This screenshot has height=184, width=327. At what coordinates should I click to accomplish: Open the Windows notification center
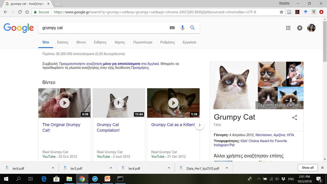[x=319, y=179]
